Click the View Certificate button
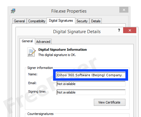 pyautogui.click(x=109, y=102)
